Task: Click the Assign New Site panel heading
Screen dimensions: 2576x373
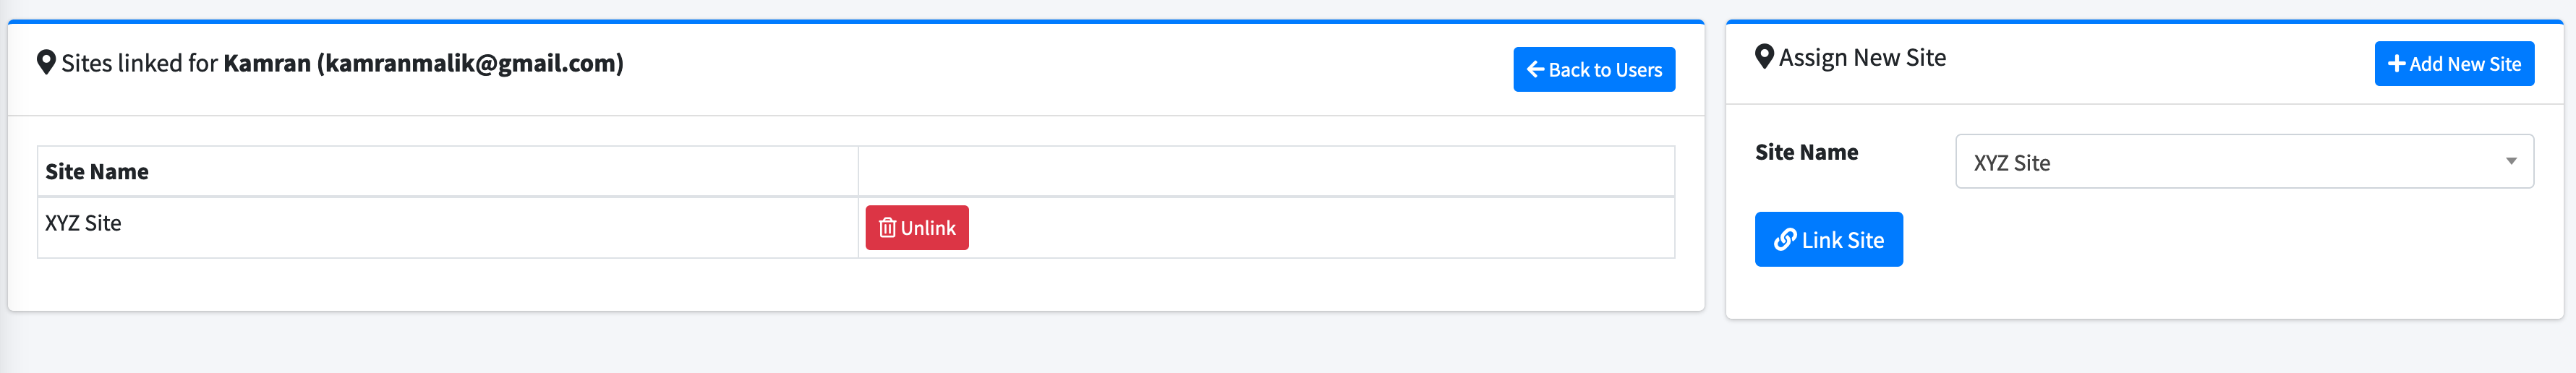Action: point(1862,58)
